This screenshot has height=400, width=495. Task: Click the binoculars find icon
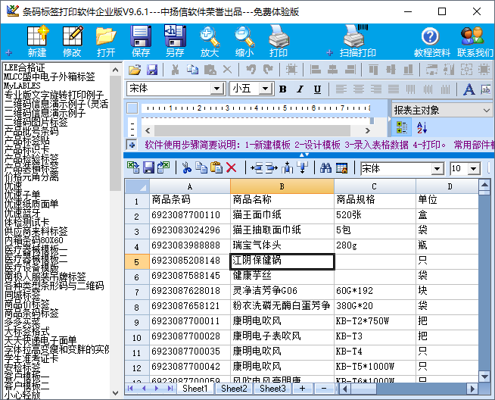(325, 167)
